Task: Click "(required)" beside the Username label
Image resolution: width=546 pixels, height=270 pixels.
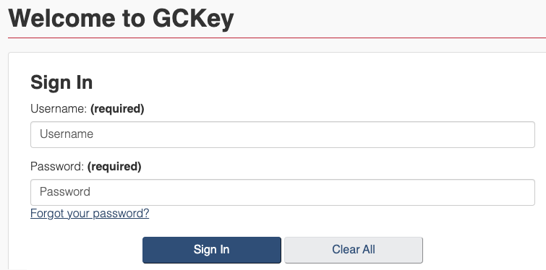Action: [117, 109]
